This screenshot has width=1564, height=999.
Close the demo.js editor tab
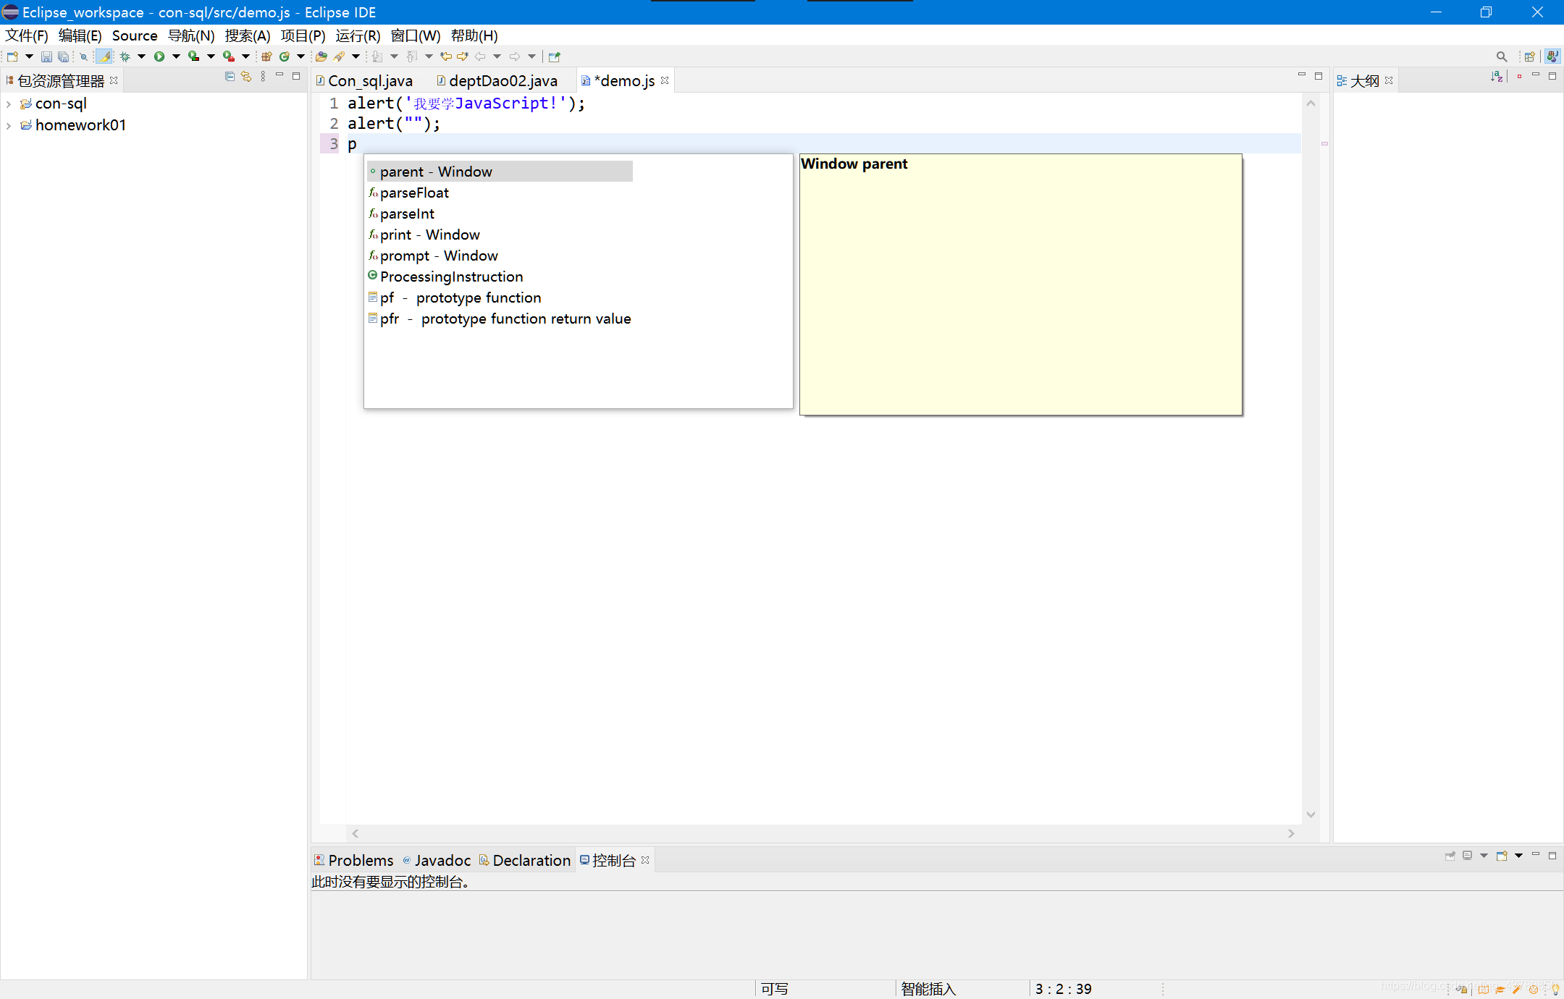pos(665,80)
